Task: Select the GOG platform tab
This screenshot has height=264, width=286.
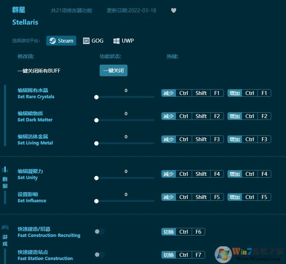Action: point(93,41)
